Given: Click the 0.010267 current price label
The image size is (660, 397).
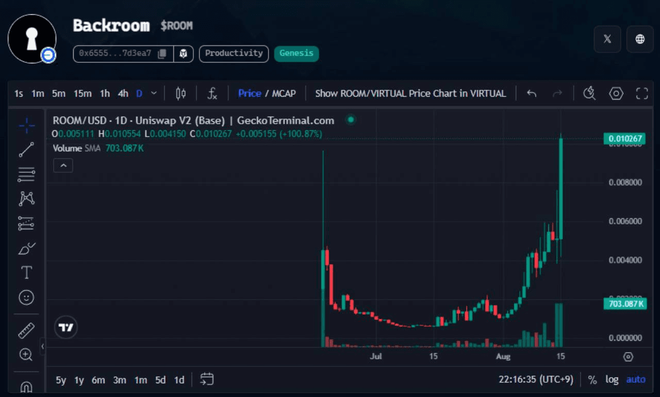Looking at the screenshot, I should (624, 138).
